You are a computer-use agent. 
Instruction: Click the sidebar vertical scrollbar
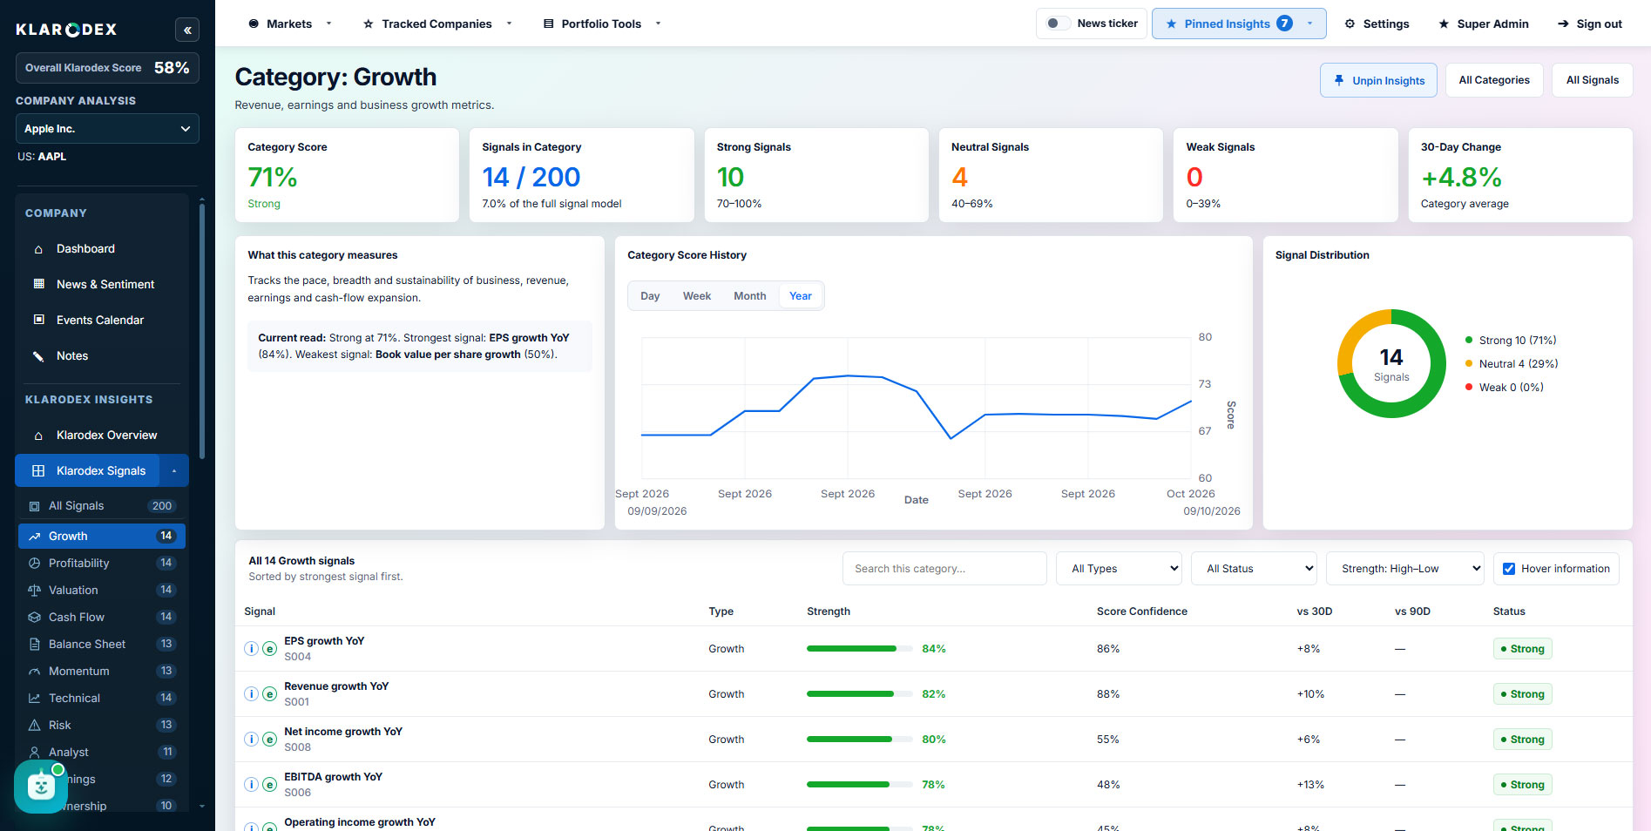click(202, 331)
